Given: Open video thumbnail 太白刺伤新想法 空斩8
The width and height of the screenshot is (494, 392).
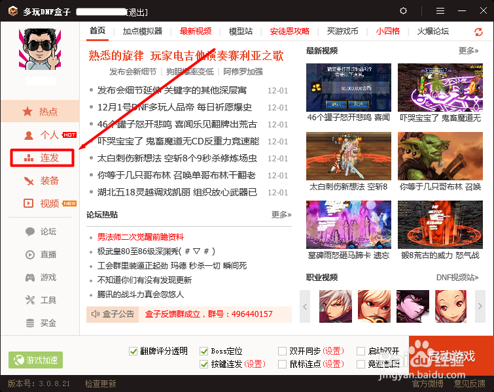Looking at the screenshot, I should [349, 156].
